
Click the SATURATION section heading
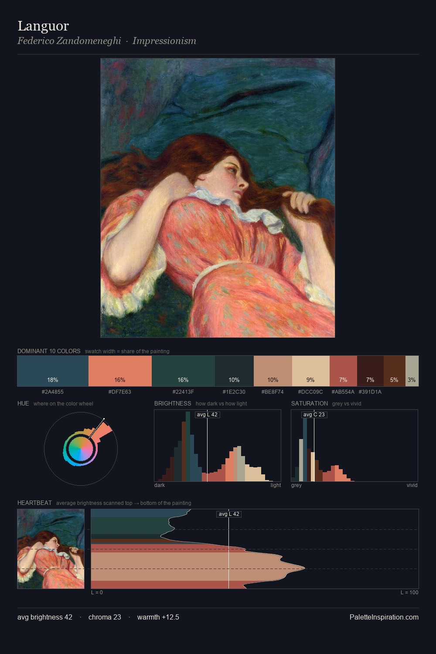point(310,403)
